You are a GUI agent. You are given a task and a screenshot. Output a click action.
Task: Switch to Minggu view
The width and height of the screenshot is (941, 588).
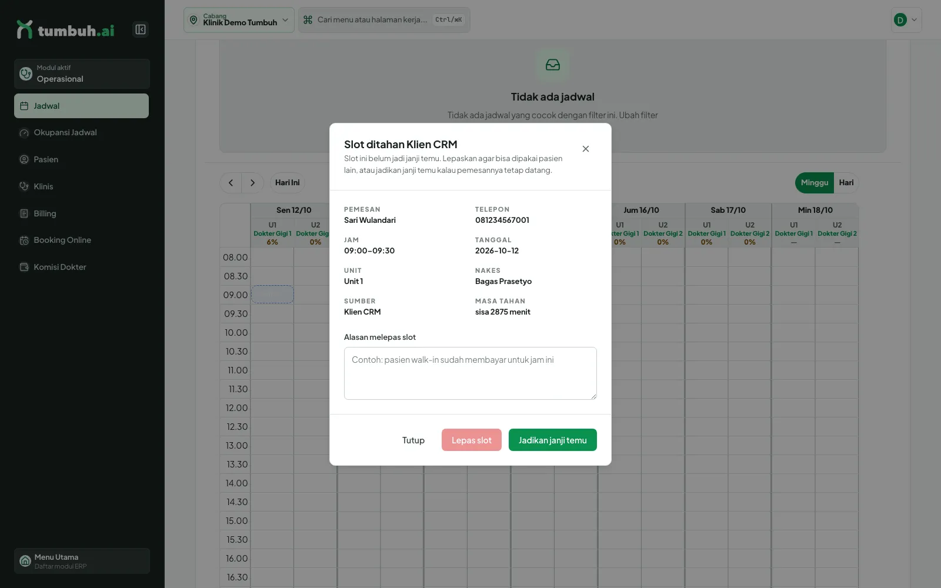[x=815, y=183]
